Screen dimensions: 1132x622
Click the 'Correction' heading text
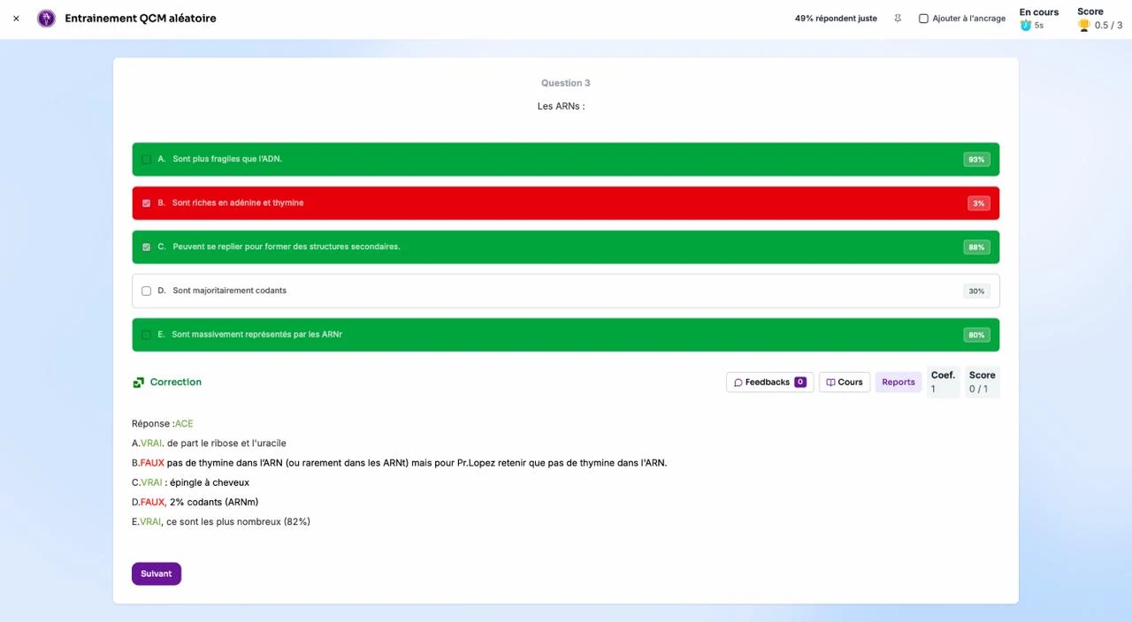pyautogui.click(x=176, y=383)
